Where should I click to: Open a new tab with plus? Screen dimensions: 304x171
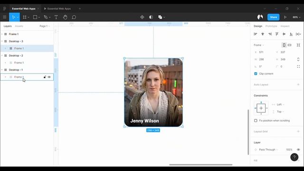pos(80,9)
